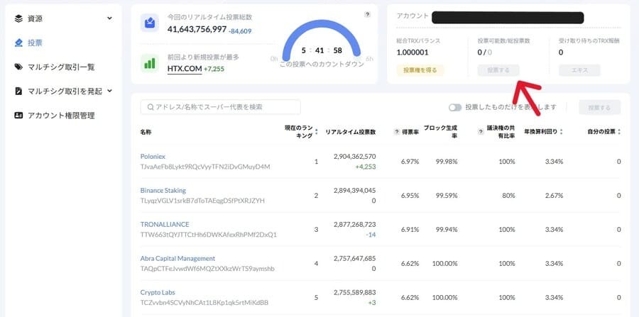This screenshot has height=317, width=639.
Task: Sort by 年換算利回り column arrows
Action: point(562,132)
